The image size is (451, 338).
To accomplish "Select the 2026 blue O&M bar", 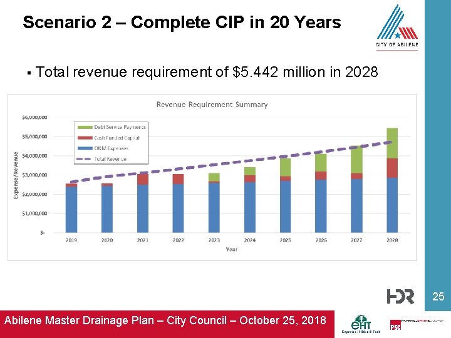I will coord(321,206).
